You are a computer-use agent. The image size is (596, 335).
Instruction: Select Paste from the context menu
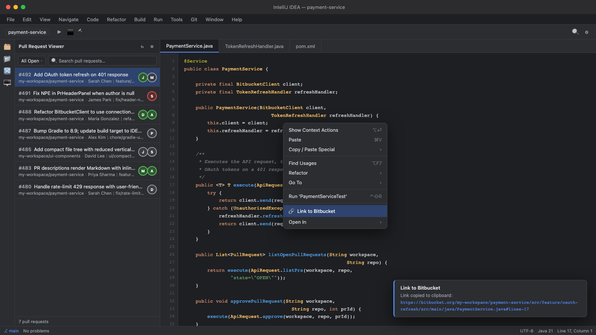point(335,140)
